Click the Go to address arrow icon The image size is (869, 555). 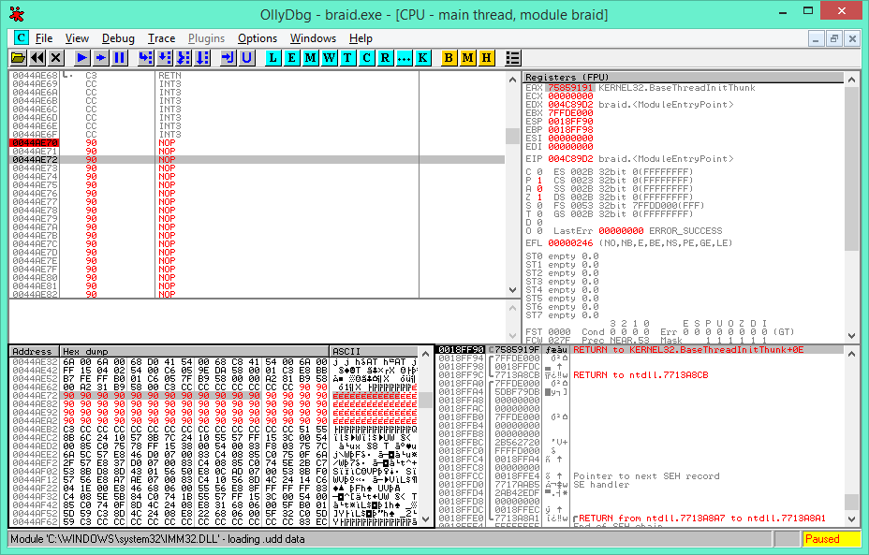coord(228,58)
